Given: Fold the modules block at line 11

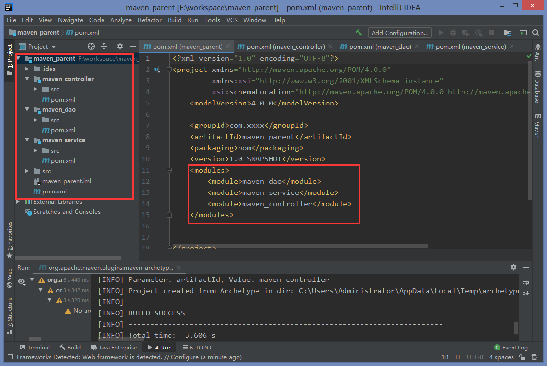Looking at the screenshot, I should point(169,170).
